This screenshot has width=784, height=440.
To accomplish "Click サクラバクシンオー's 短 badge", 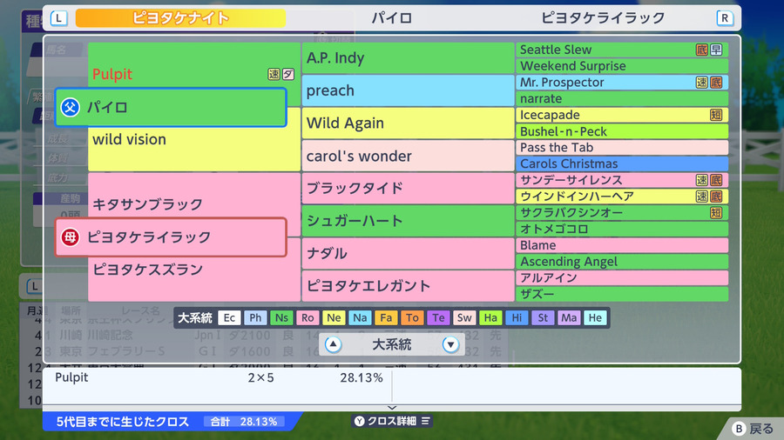I will coord(716,212).
